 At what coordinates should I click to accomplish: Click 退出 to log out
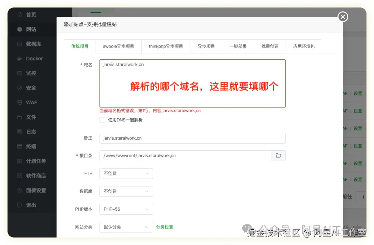pyautogui.click(x=31, y=205)
